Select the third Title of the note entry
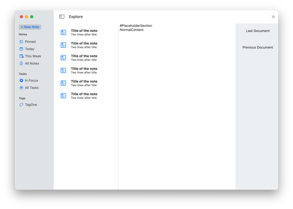The image size is (293, 209). pyautogui.click(x=84, y=56)
